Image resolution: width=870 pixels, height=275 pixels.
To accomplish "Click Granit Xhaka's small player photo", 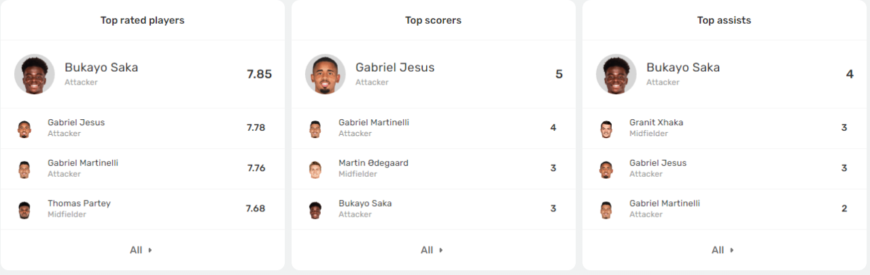I will pyautogui.click(x=606, y=128).
